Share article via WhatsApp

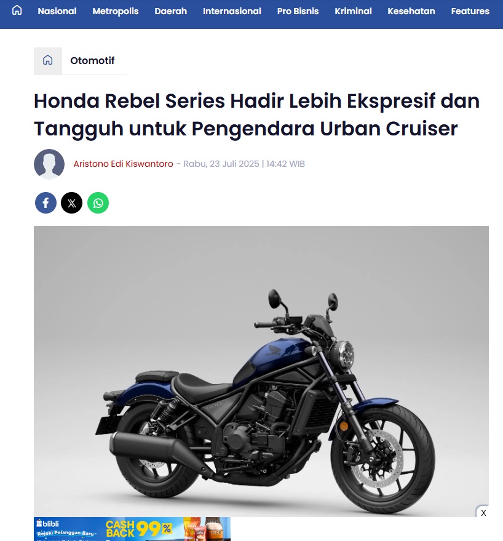coord(98,203)
